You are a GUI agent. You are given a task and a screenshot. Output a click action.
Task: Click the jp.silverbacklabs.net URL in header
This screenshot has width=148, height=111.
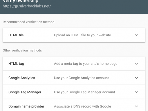coord(27,6)
